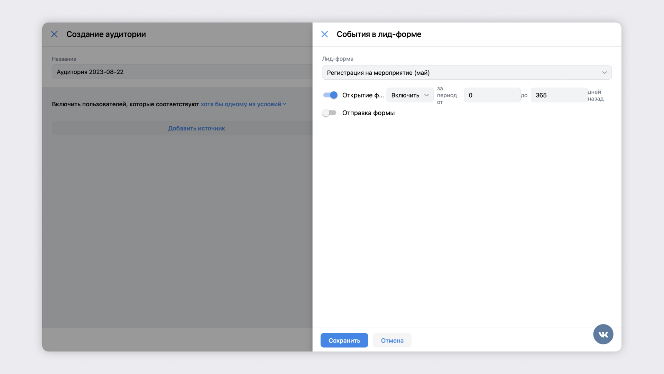This screenshot has width=664, height=374.
Task: Click the дней назад text
Action: [596, 95]
